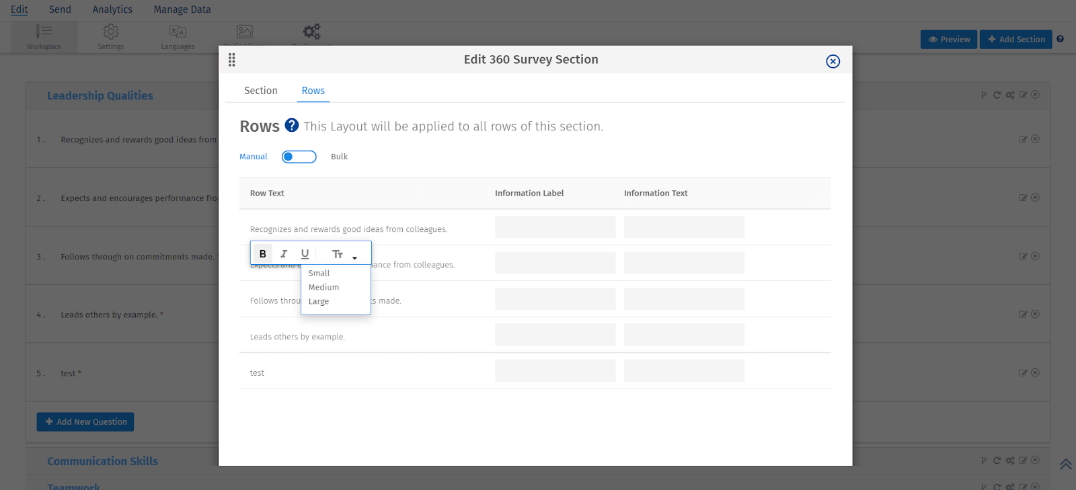Click Information Text field for 'Recognizes and rewards' row
This screenshot has width=1076, height=490.
point(684,227)
